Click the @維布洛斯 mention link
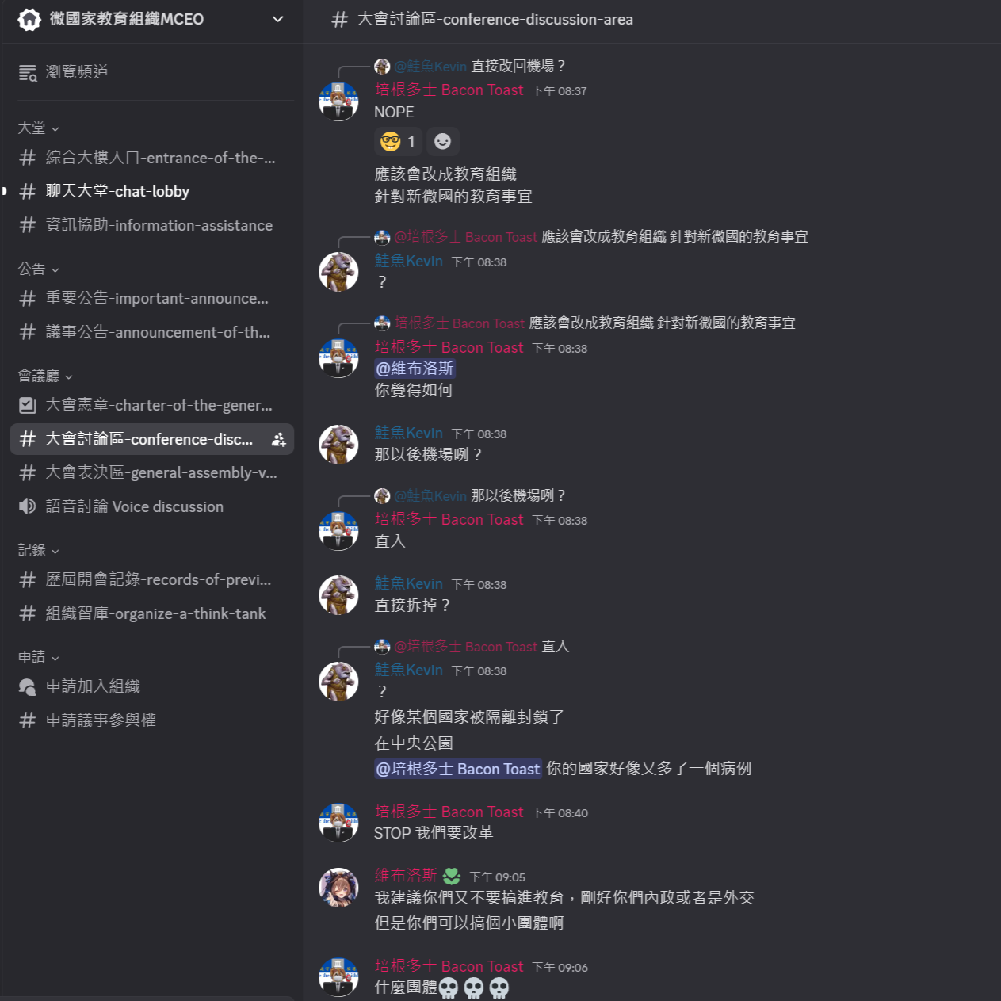 [x=415, y=369]
